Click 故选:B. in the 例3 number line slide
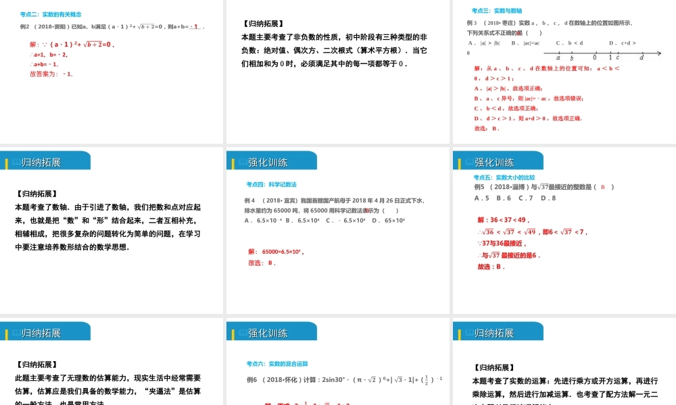The image size is (676, 405). click(x=487, y=128)
